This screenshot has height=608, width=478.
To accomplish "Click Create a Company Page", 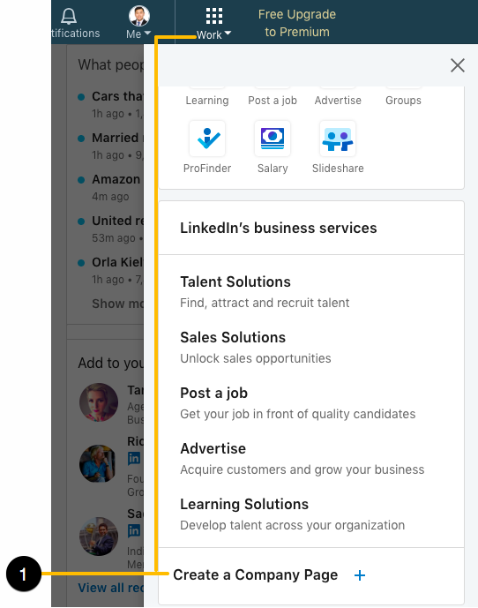I will [x=256, y=574].
